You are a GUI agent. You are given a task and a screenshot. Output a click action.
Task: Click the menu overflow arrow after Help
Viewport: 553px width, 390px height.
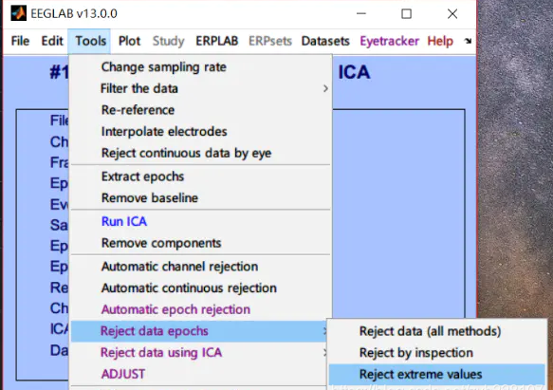(468, 42)
